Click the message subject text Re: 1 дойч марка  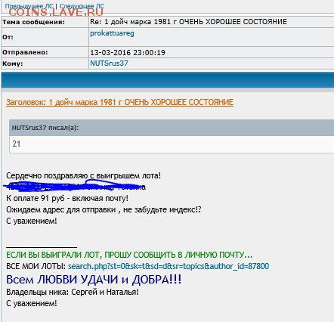click(188, 22)
